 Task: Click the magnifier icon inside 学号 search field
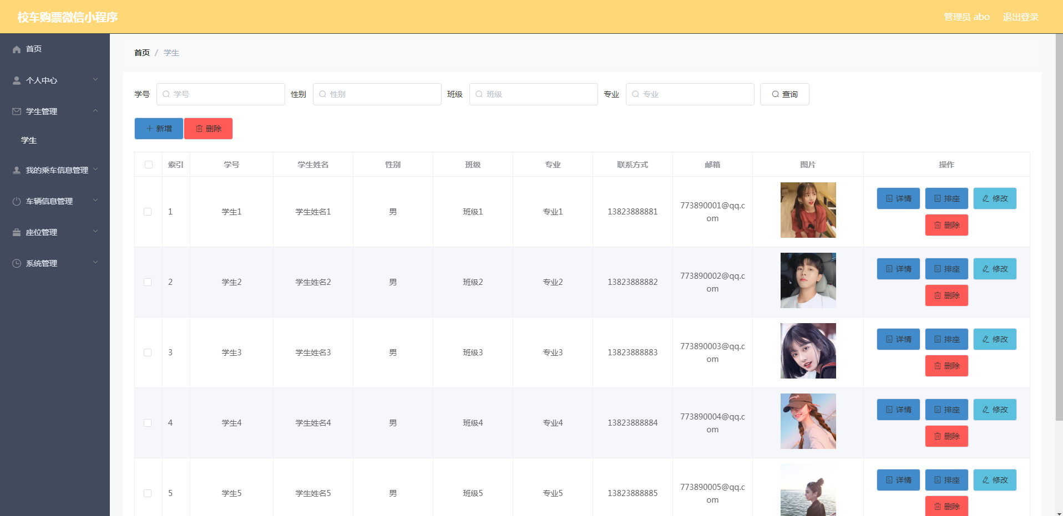(x=167, y=94)
